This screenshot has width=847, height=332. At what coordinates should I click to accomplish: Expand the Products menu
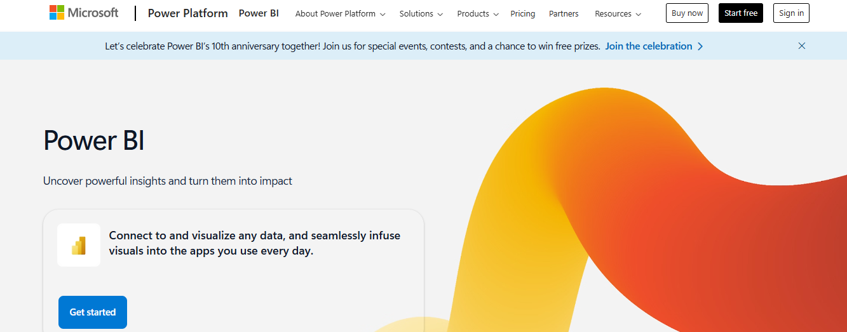pos(478,13)
